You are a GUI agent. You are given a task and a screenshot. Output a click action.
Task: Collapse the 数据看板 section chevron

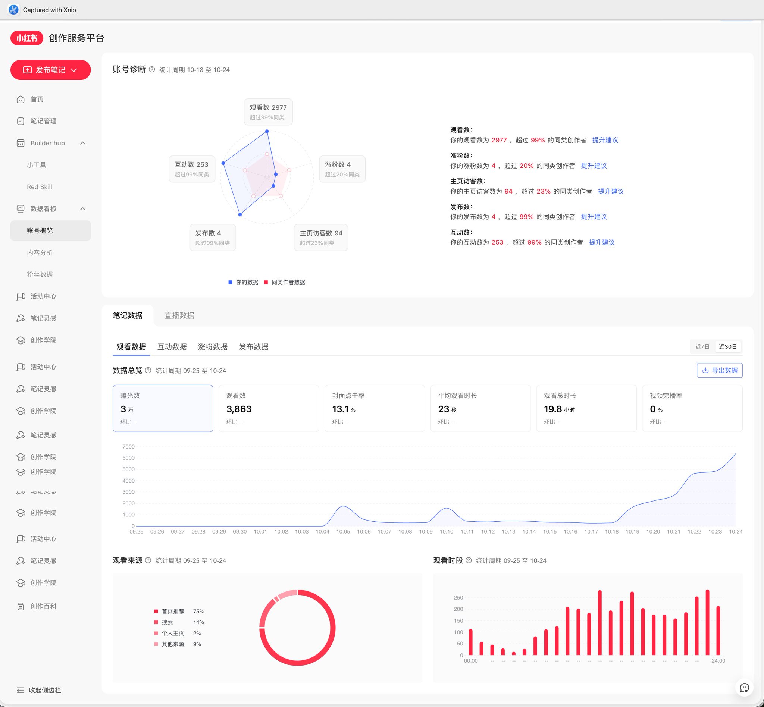[x=83, y=209]
